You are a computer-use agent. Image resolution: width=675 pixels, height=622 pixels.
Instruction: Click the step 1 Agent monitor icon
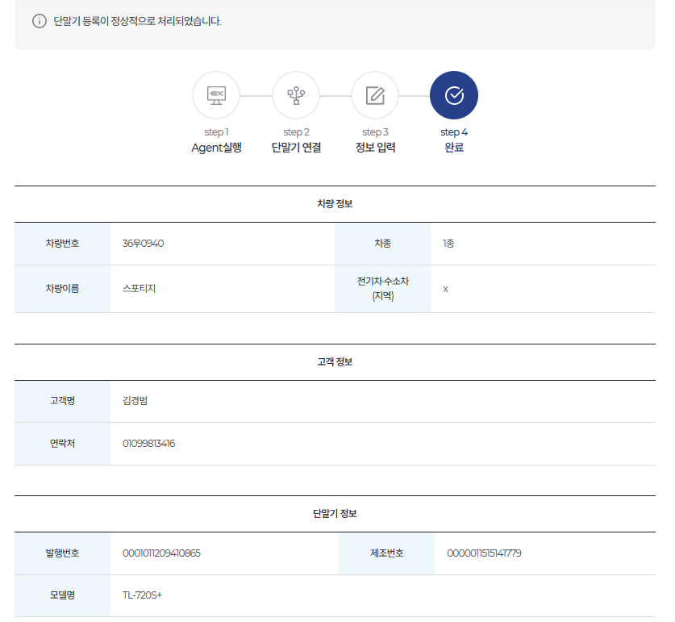216,95
